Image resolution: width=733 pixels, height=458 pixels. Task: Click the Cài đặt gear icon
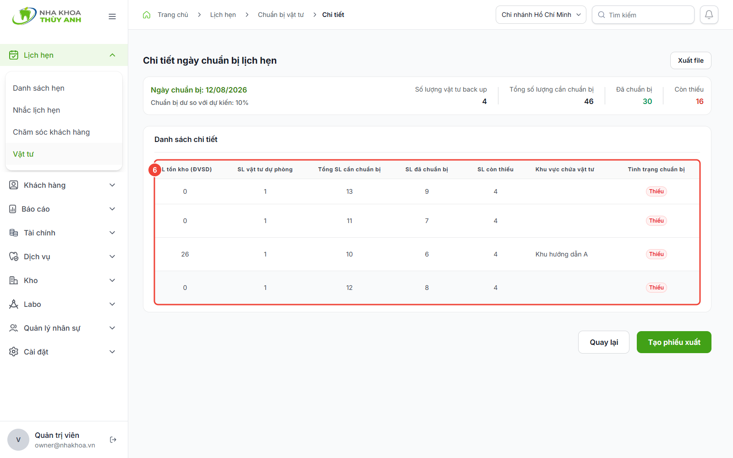point(14,352)
